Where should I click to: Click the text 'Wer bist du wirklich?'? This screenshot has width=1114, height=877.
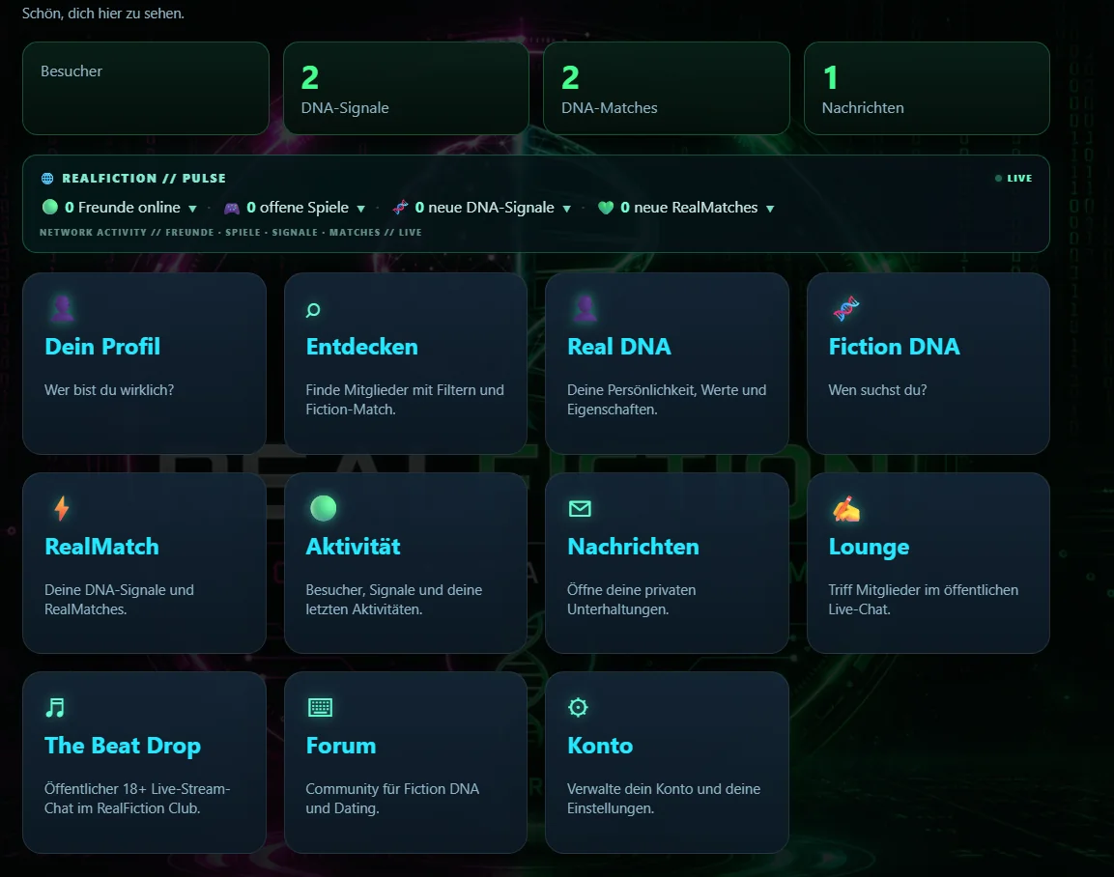pyautogui.click(x=109, y=390)
